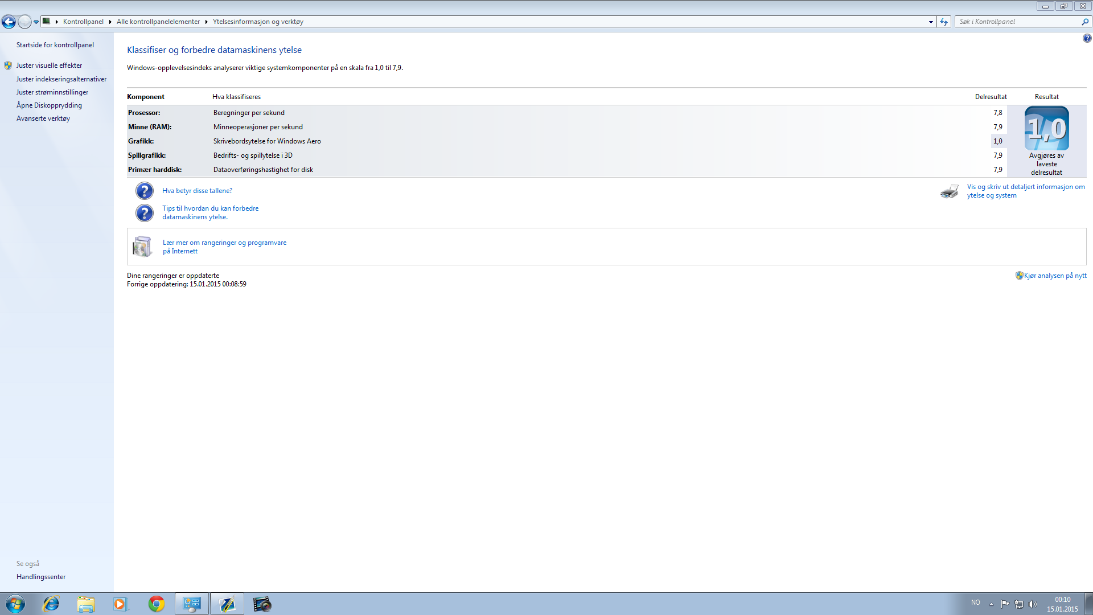Open 'Juster visuelle effekter' sidebar item
The height and width of the screenshot is (615, 1093).
coord(49,65)
